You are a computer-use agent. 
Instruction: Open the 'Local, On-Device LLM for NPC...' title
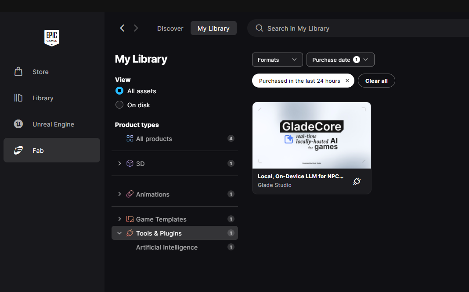(300, 176)
